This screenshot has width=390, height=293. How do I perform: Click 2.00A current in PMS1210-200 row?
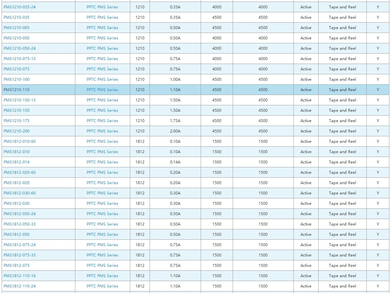(x=175, y=131)
